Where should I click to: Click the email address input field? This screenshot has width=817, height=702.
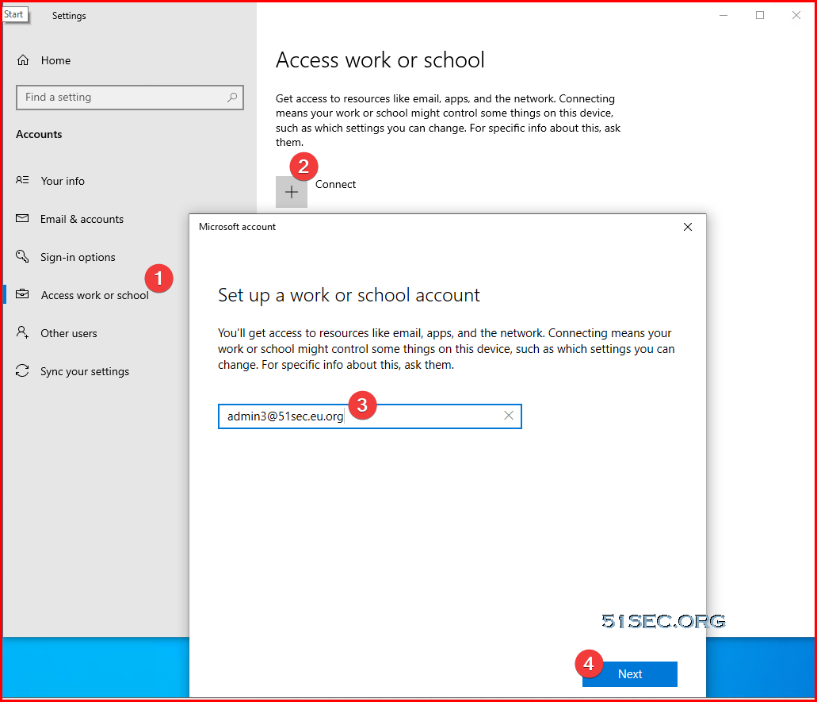pyautogui.click(x=370, y=416)
